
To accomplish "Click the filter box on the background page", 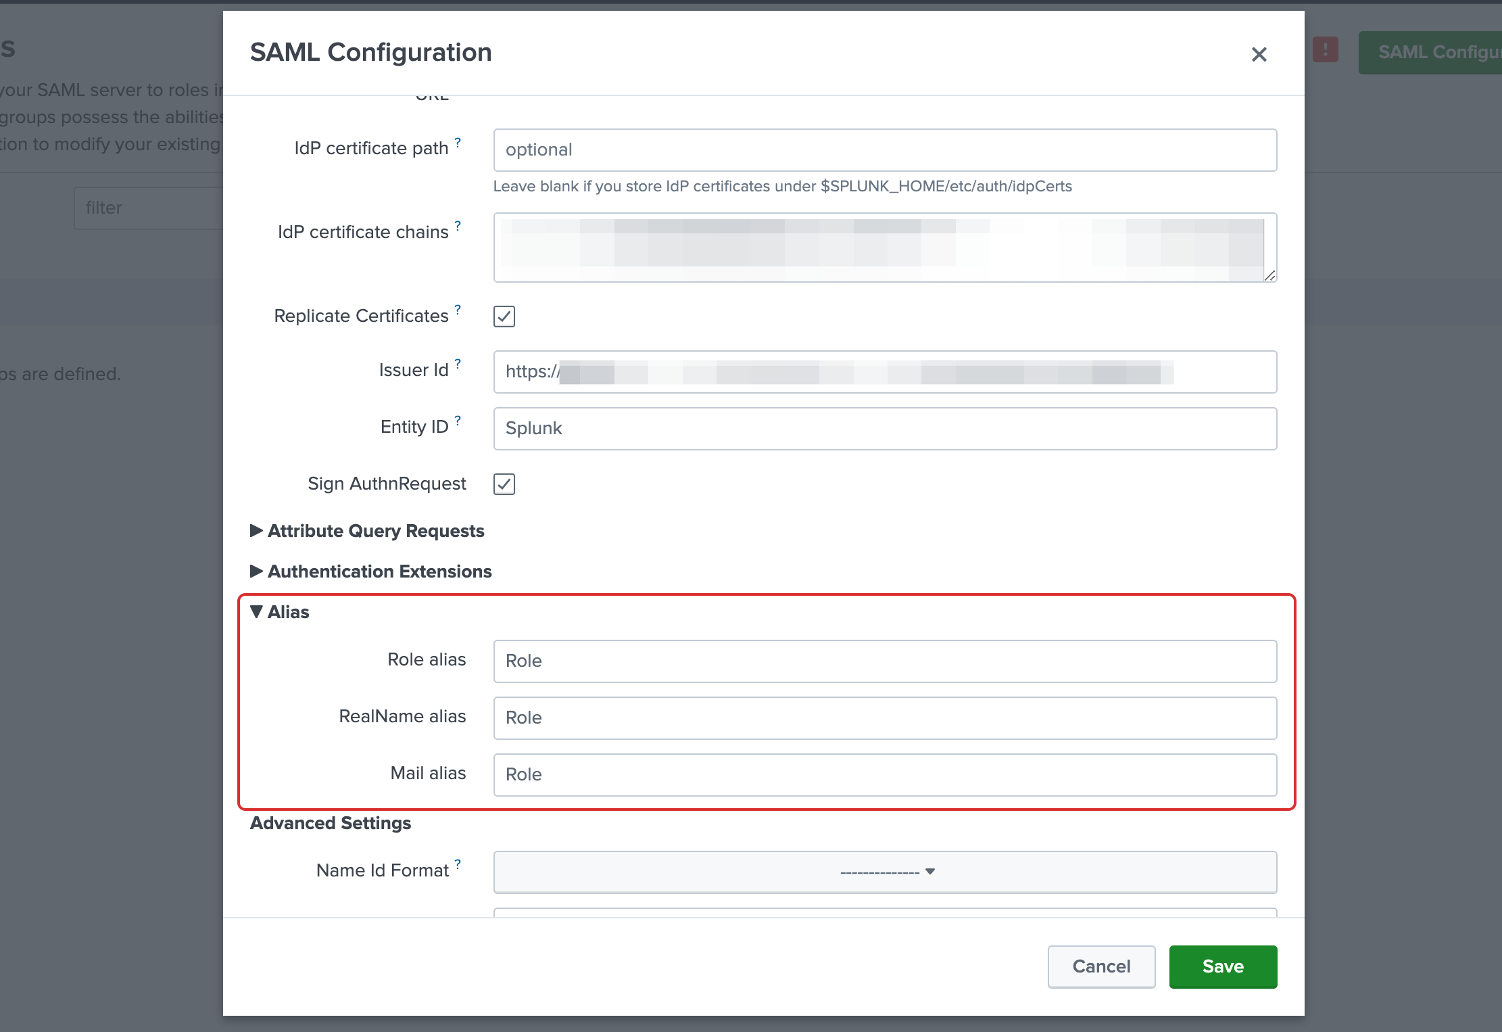I will [149, 208].
